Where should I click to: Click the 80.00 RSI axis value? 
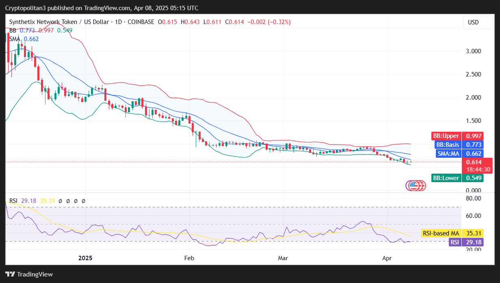coord(474,198)
